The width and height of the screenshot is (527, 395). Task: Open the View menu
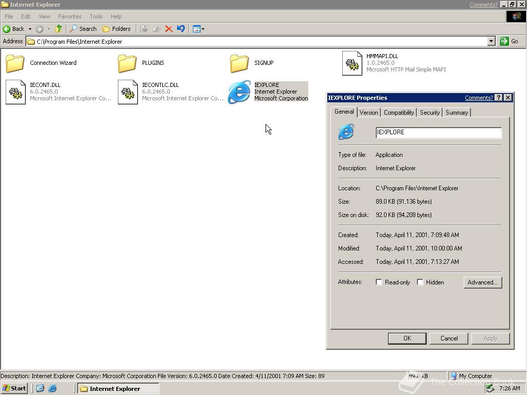tap(44, 16)
